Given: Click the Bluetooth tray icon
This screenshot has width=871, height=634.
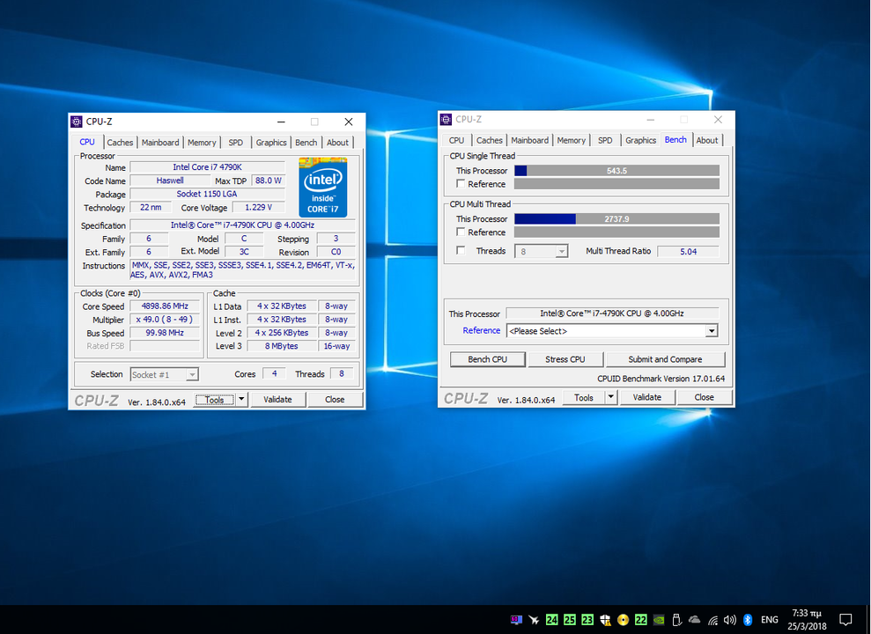Looking at the screenshot, I should click(748, 620).
